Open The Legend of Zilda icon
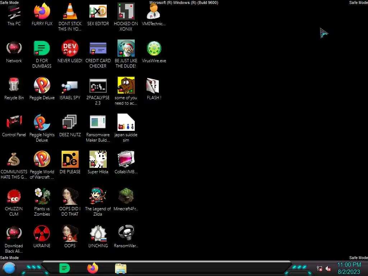Screen dimensions: 368x276 (98, 196)
